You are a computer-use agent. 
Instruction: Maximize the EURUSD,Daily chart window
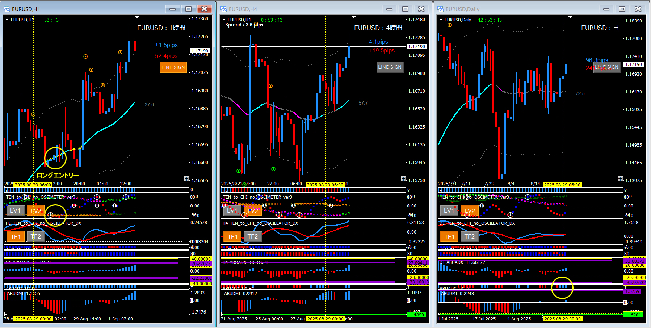[x=622, y=9]
